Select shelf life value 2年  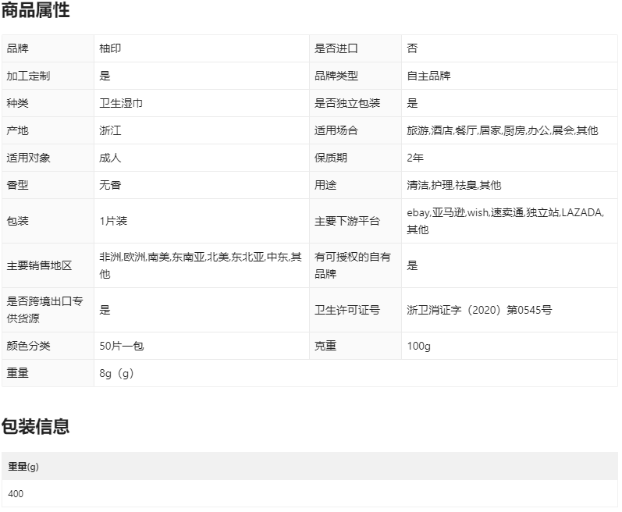(x=415, y=158)
